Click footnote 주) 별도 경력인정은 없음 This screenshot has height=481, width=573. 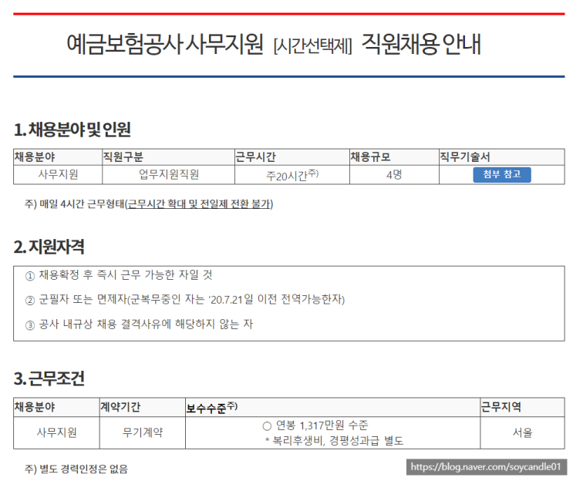pyautogui.click(x=76, y=469)
